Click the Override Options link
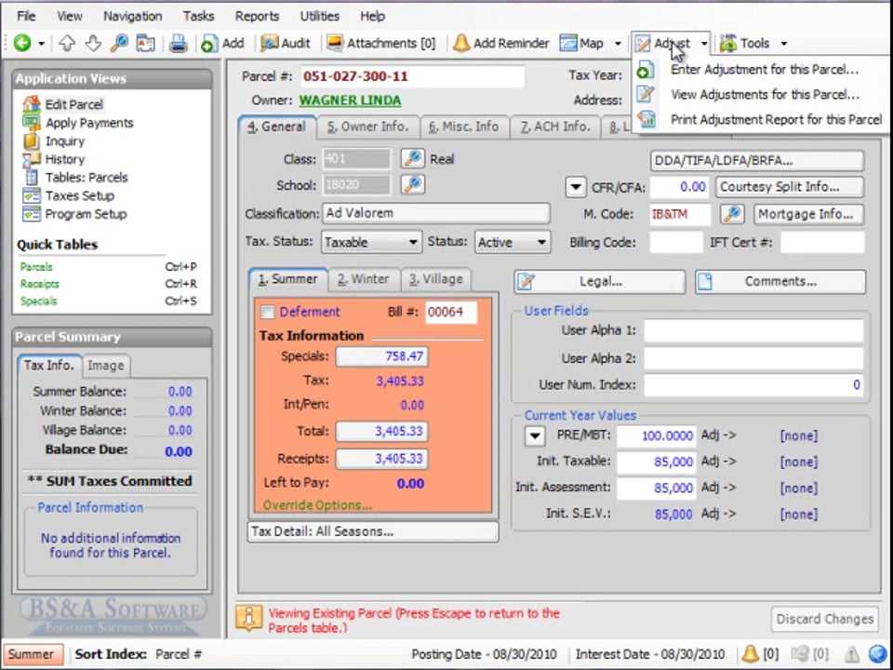This screenshot has height=670, width=893. coord(317,505)
